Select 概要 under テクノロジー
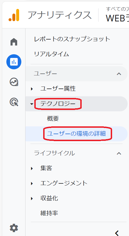 click(53, 119)
